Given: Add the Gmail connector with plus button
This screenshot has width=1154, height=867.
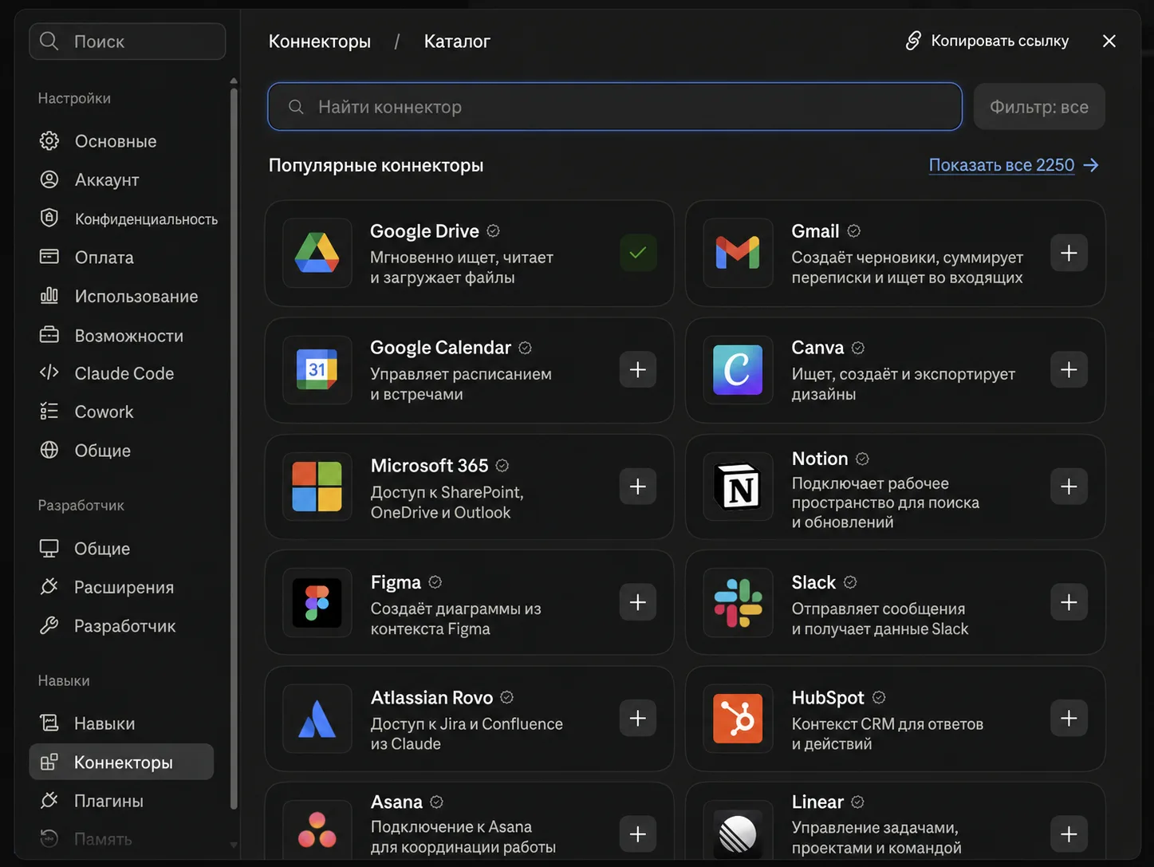Looking at the screenshot, I should pyautogui.click(x=1069, y=253).
